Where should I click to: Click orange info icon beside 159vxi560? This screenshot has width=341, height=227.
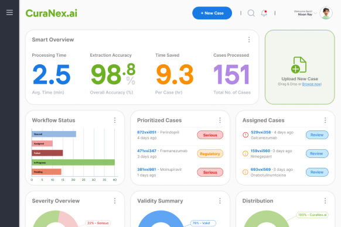point(245,154)
